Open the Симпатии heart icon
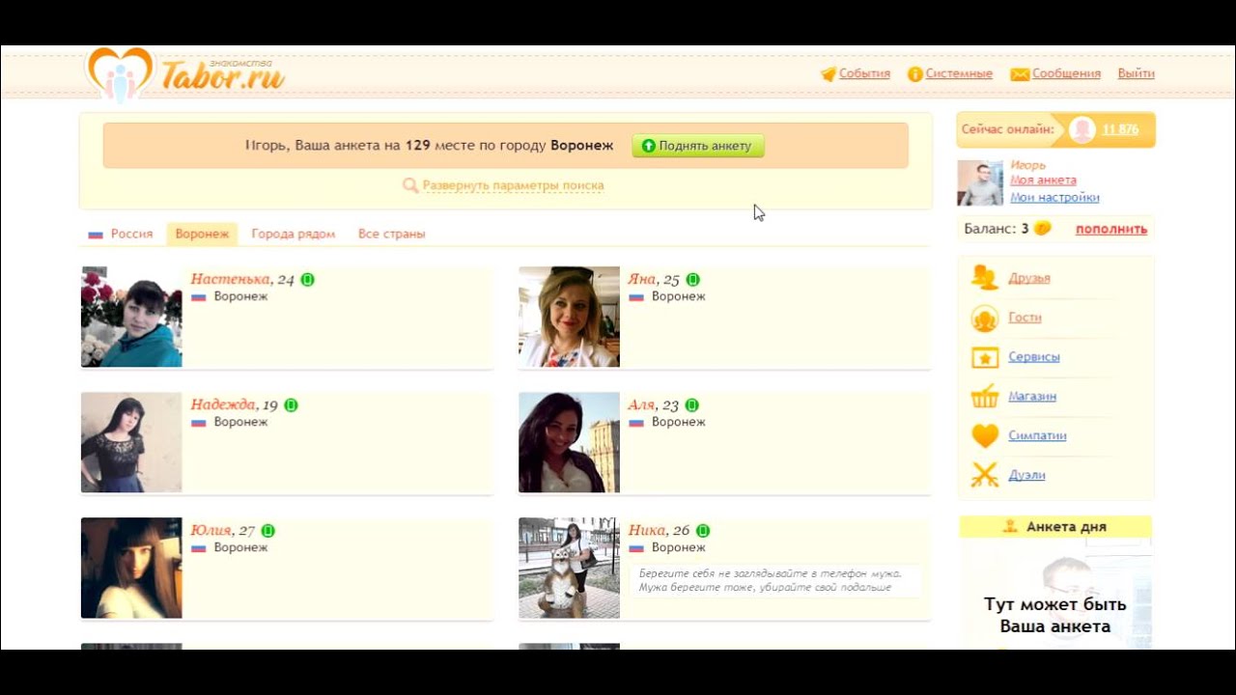 tap(984, 436)
